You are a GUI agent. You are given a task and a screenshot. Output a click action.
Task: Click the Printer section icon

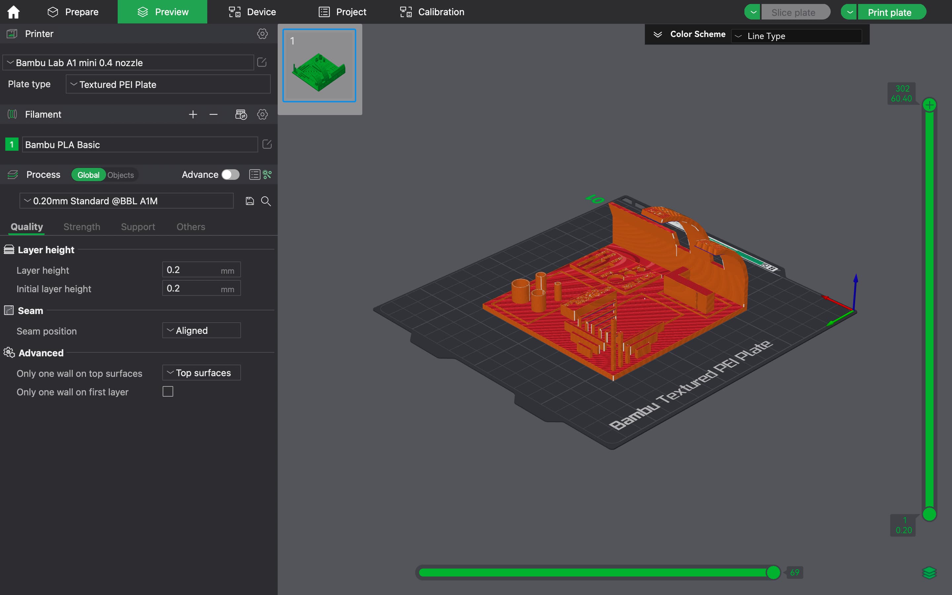[12, 34]
